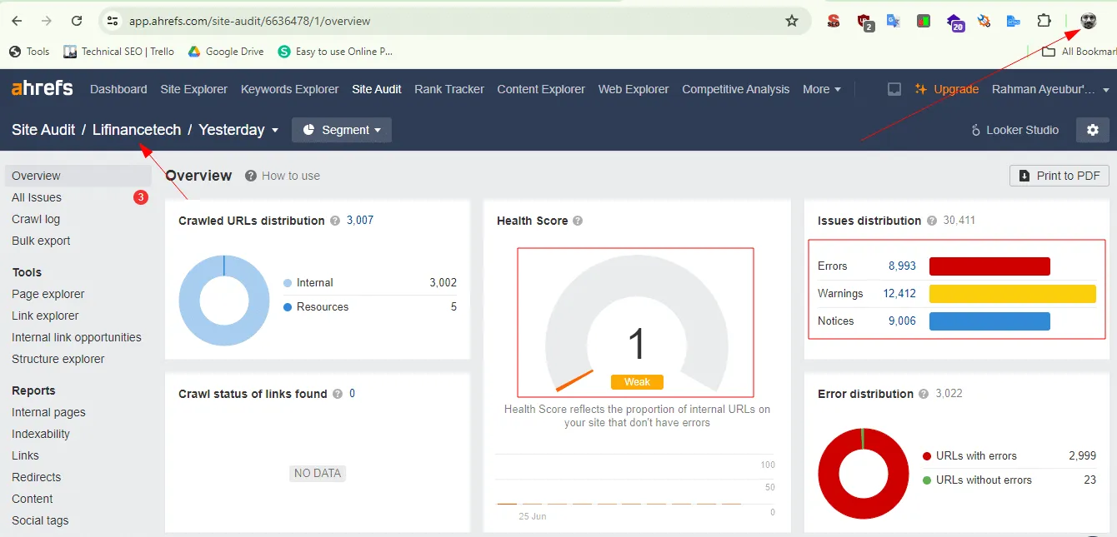Image resolution: width=1117 pixels, height=537 pixels.
Task: Open Indexability report
Action: [41, 434]
